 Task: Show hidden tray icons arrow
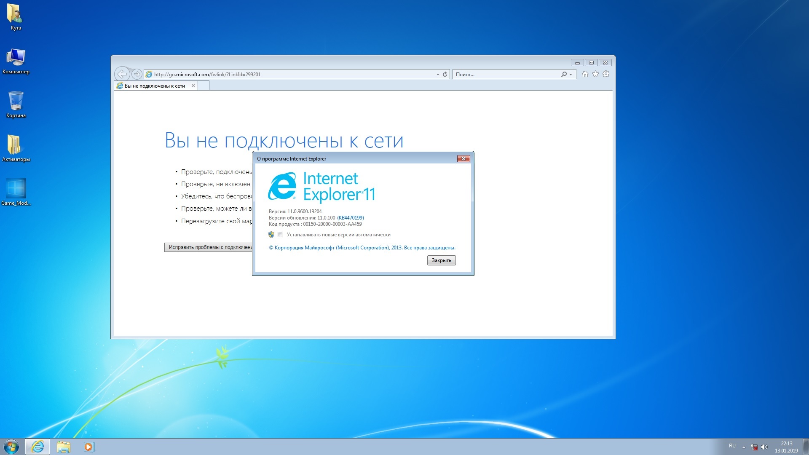click(x=744, y=447)
